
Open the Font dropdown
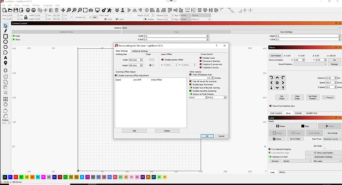pos(120,15)
